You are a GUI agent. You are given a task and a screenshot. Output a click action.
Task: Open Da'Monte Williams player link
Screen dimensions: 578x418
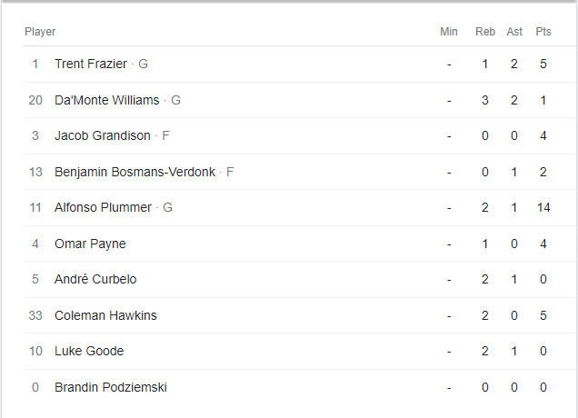(106, 100)
